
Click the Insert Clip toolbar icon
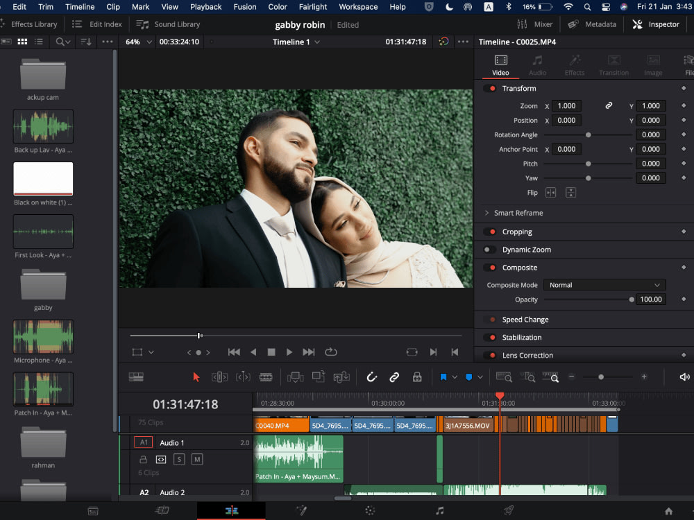pyautogui.click(x=296, y=376)
